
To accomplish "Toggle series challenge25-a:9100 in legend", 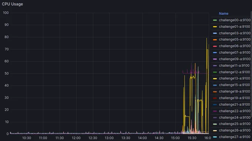I will (235, 124).
